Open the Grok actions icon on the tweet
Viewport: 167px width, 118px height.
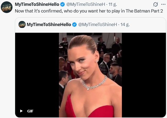point(156,5)
